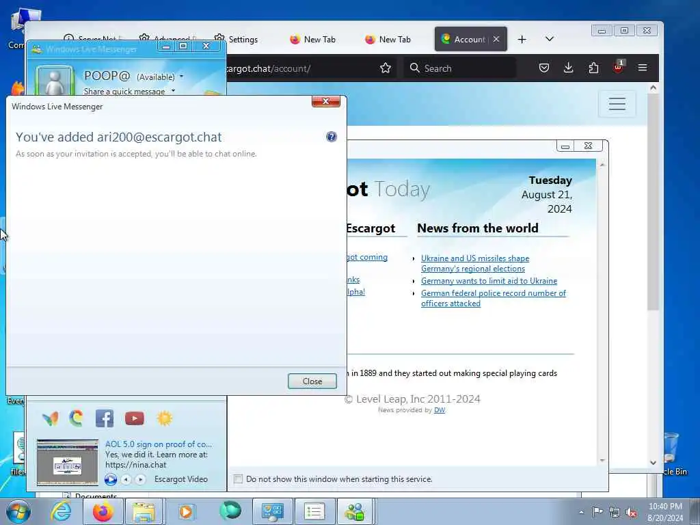Open the Share a quick message dropdown arrow
This screenshot has height=525, width=700.
(x=173, y=91)
